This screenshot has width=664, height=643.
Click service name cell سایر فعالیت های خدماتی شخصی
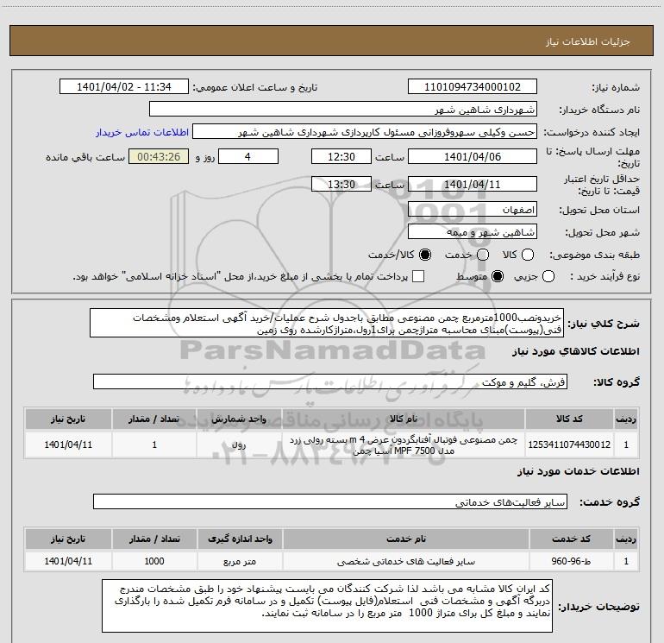(405, 561)
